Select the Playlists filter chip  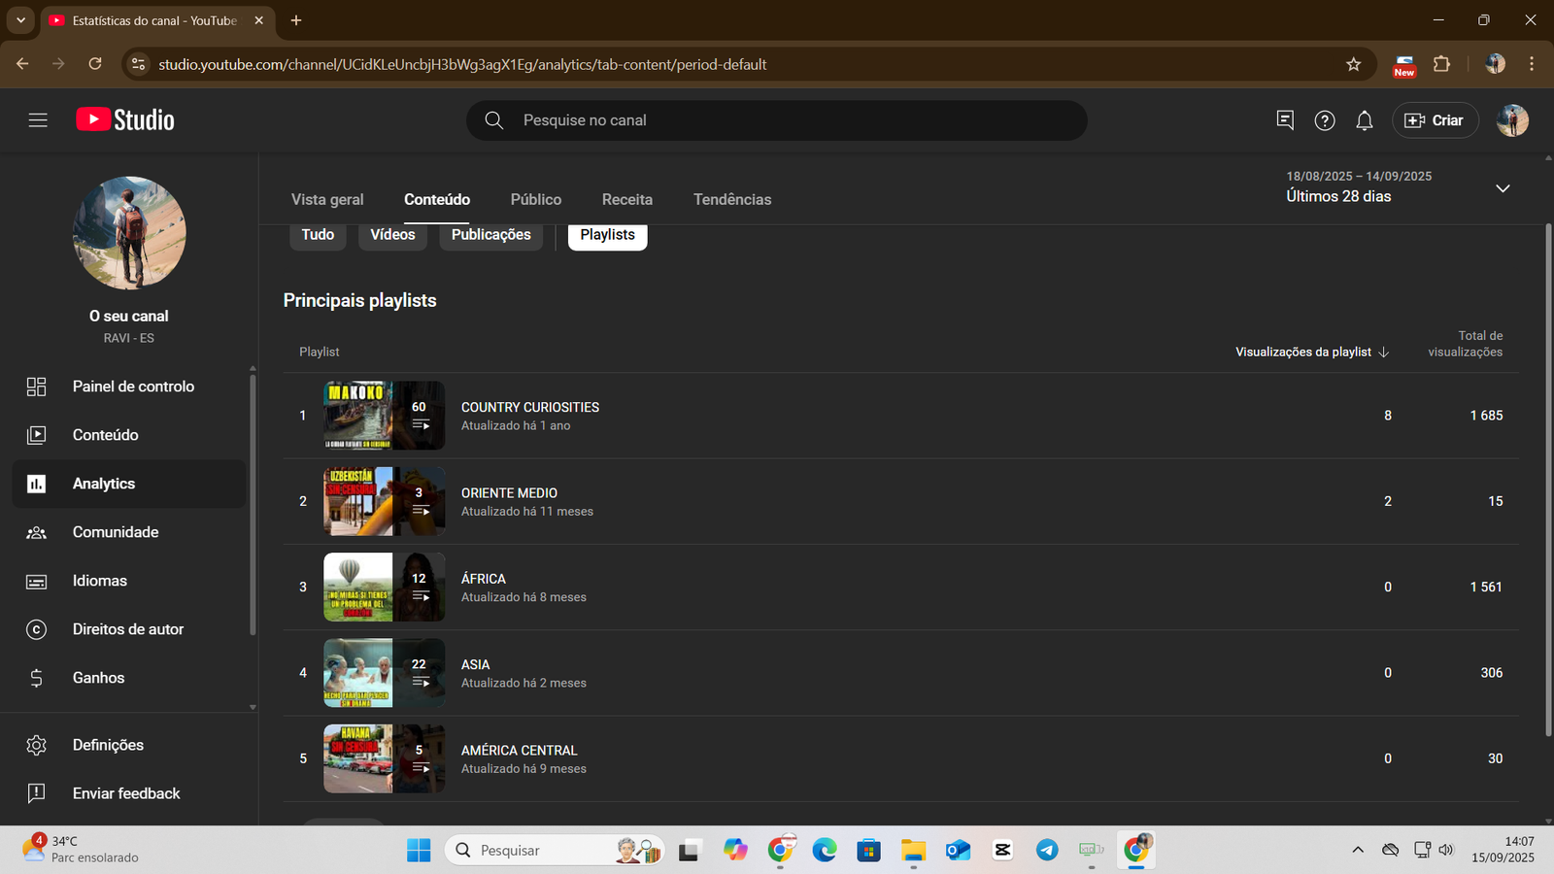point(607,235)
